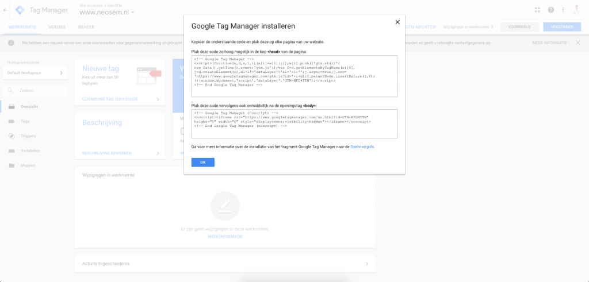Click 'Beschrijving bewerken' link

(106, 153)
